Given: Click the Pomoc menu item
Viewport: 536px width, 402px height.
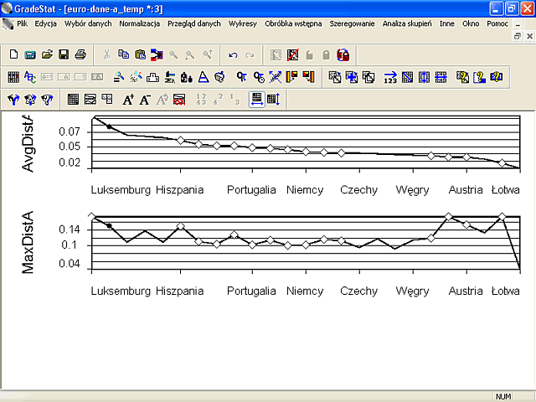Looking at the screenshot, I should coord(497,23).
